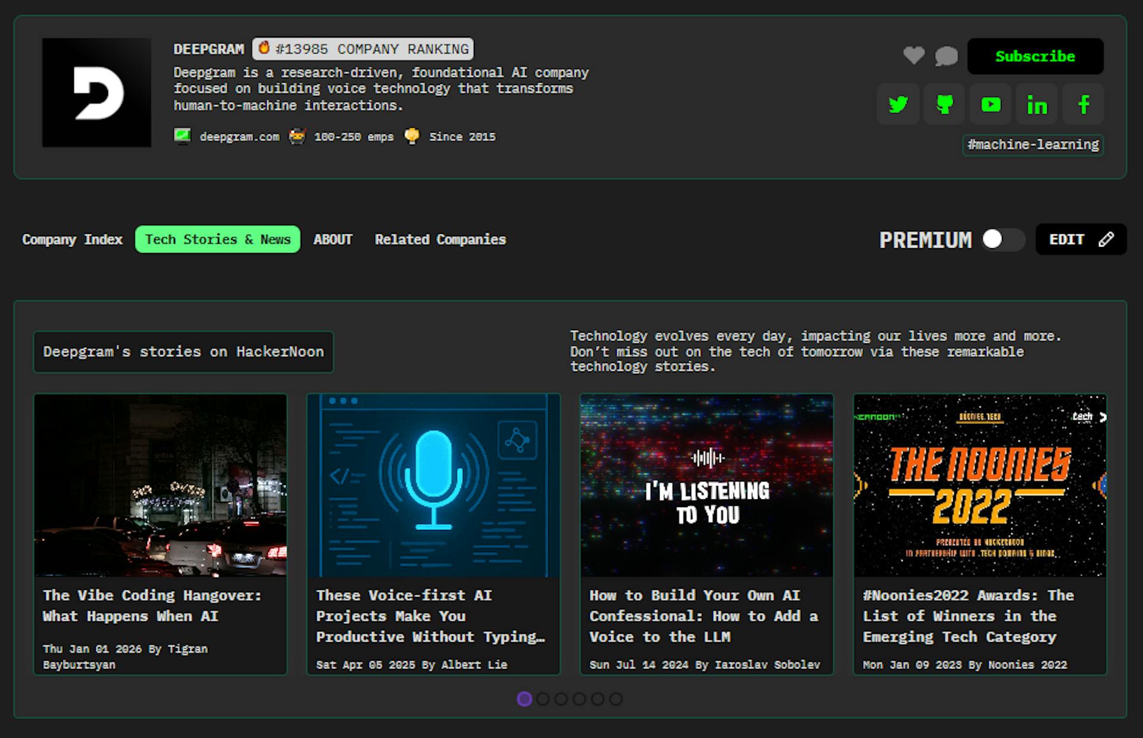The width and height of the screenshot is (1143, 738).
Task: Select the Tech Stories & News tab
Action: click(x=217, y=239)
